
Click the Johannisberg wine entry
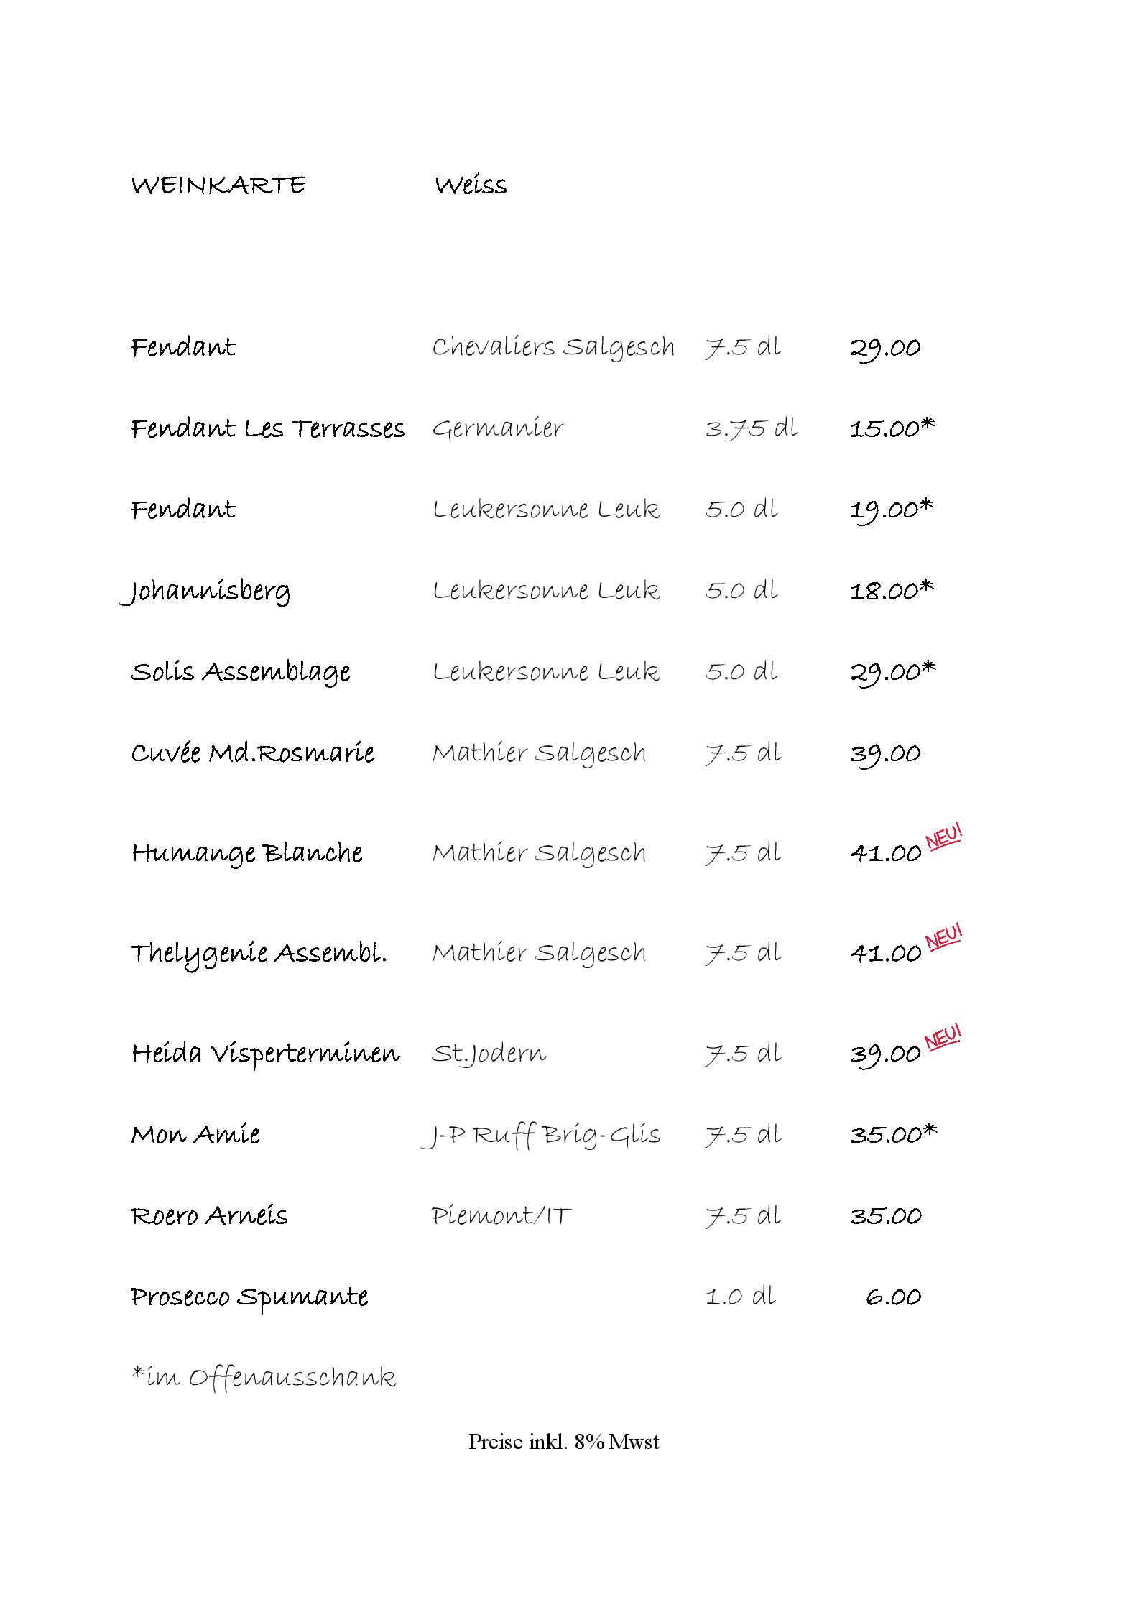[205, 592]
